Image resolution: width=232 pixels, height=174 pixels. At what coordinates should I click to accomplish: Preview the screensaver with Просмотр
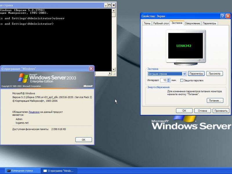(x=215, y=74)
